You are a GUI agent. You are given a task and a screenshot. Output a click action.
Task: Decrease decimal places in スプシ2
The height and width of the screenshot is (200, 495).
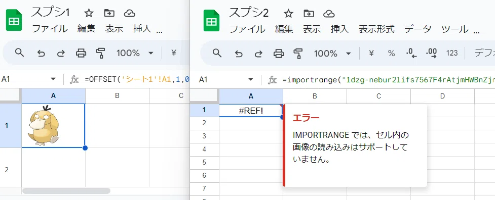click(411, 53)
